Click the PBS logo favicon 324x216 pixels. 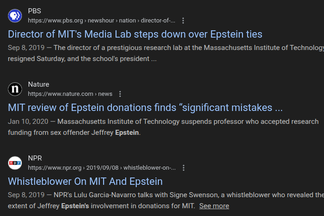coord(15,16)
